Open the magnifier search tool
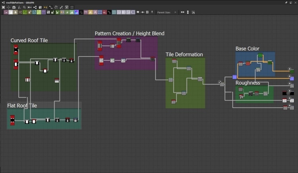Viewport: 298px width, 173px height. tap(24, 7)
